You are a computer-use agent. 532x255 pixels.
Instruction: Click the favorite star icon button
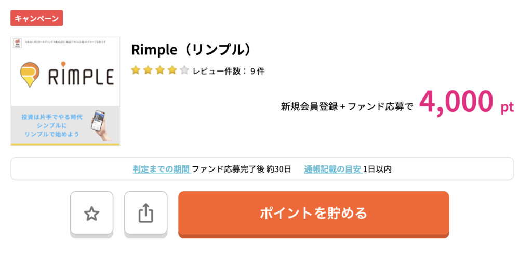tap(91, 213)
